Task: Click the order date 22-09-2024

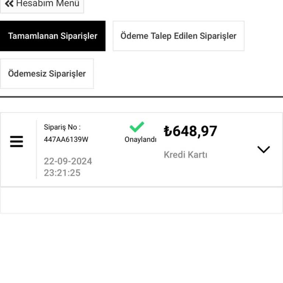Action: [68, 161]
